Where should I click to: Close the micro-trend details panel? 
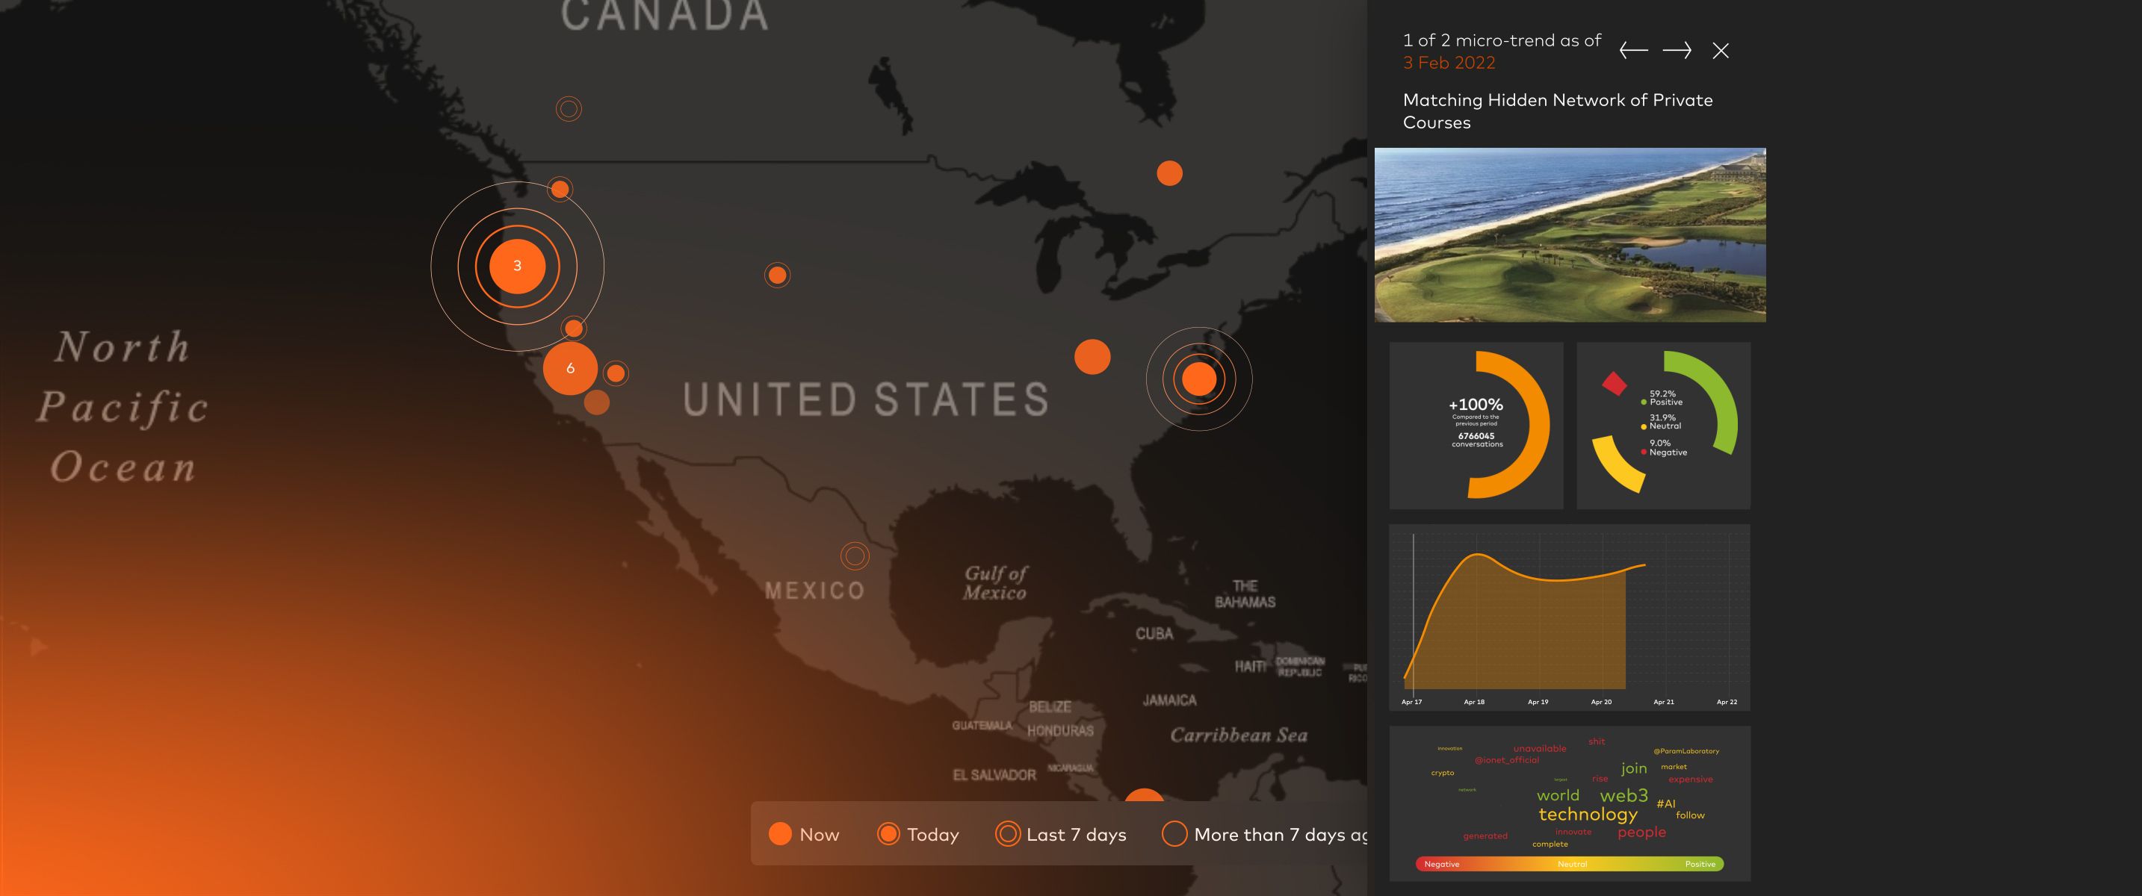pyautogui.click(x=1721, y=51)
